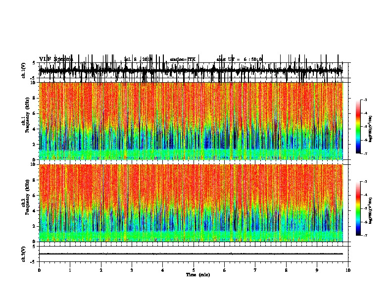392x303 pixels.
Task: Click time axis tick label '7'
Action: [255, 270]
